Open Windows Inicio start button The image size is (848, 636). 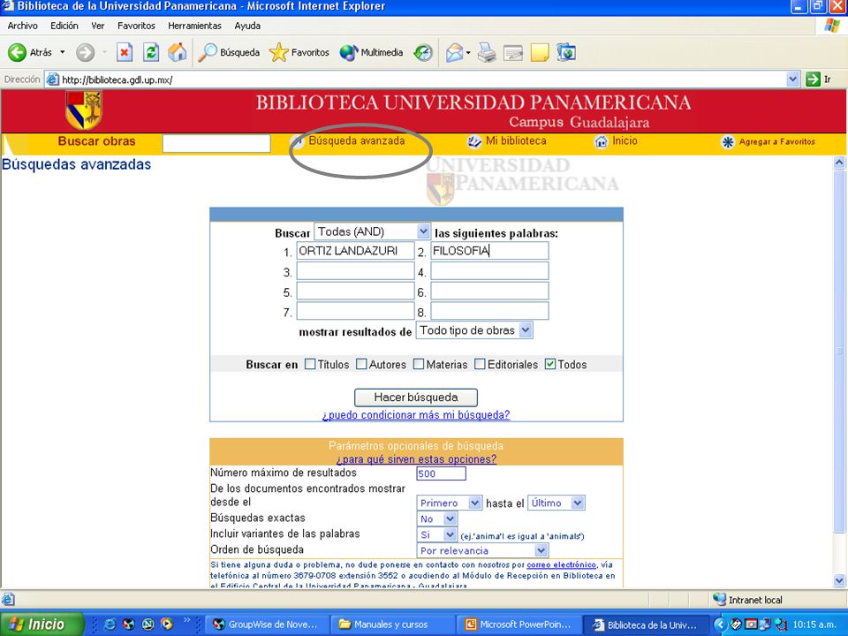point(42,625)
